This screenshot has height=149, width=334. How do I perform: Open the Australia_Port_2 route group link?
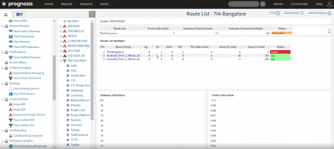tap(123, 56)
